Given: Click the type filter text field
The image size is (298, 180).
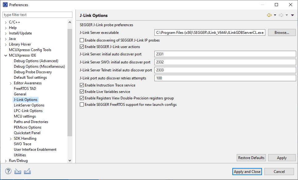Looking at the screenshot, I should 37,15.
